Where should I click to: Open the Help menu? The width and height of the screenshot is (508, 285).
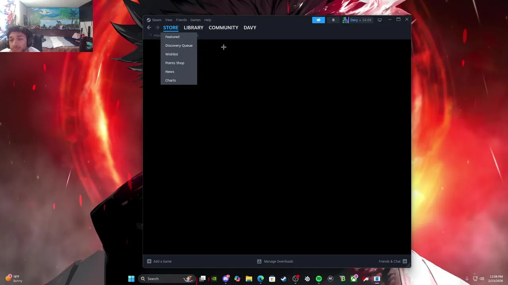pos(208,20)
